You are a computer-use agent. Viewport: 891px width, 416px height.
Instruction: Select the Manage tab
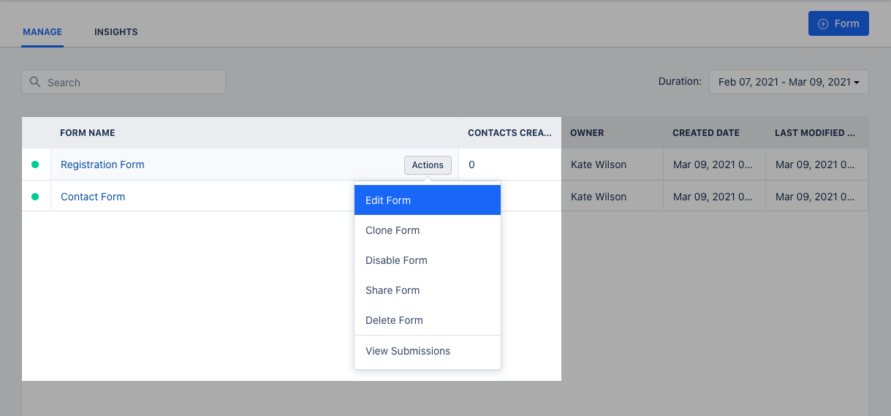tap(42, 32)
